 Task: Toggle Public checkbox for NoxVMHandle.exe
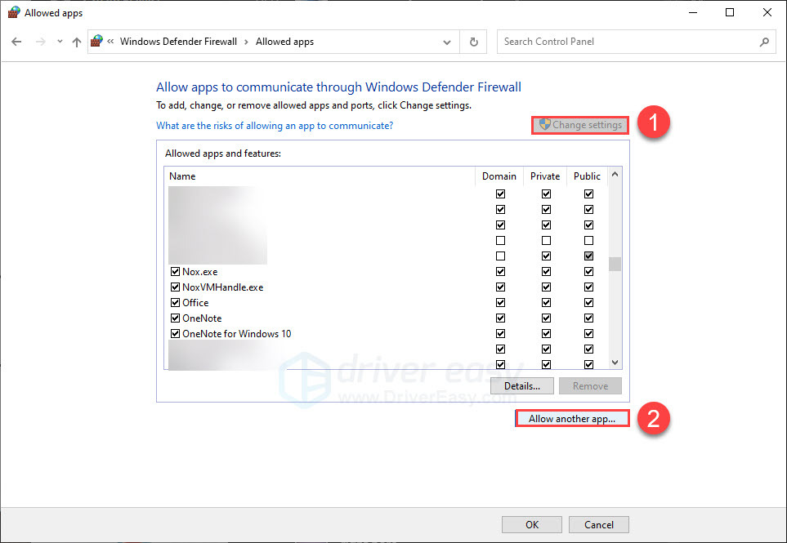588,287
